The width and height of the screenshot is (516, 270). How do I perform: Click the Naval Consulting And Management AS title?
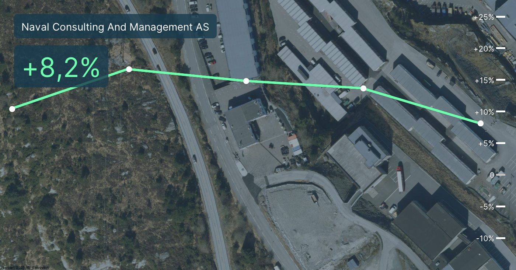(115, 27)
